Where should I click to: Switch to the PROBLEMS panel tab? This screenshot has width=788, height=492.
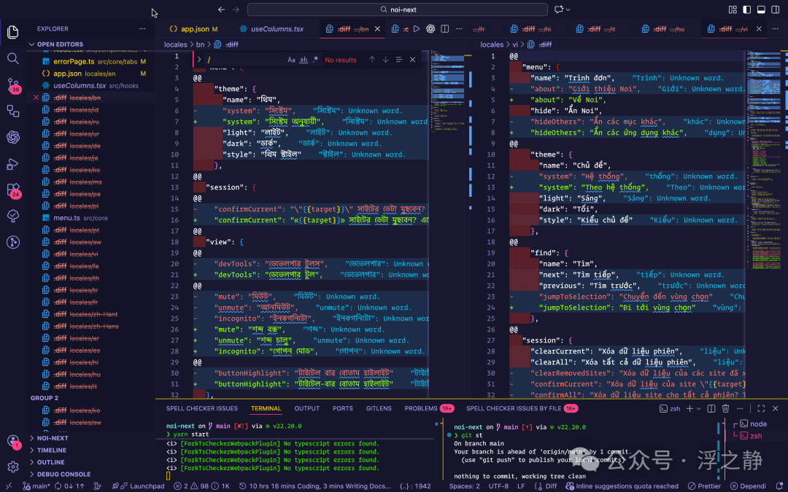tap(429, 409)
